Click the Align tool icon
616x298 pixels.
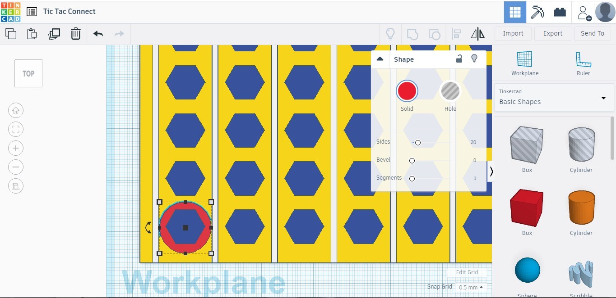pos(456,33)
